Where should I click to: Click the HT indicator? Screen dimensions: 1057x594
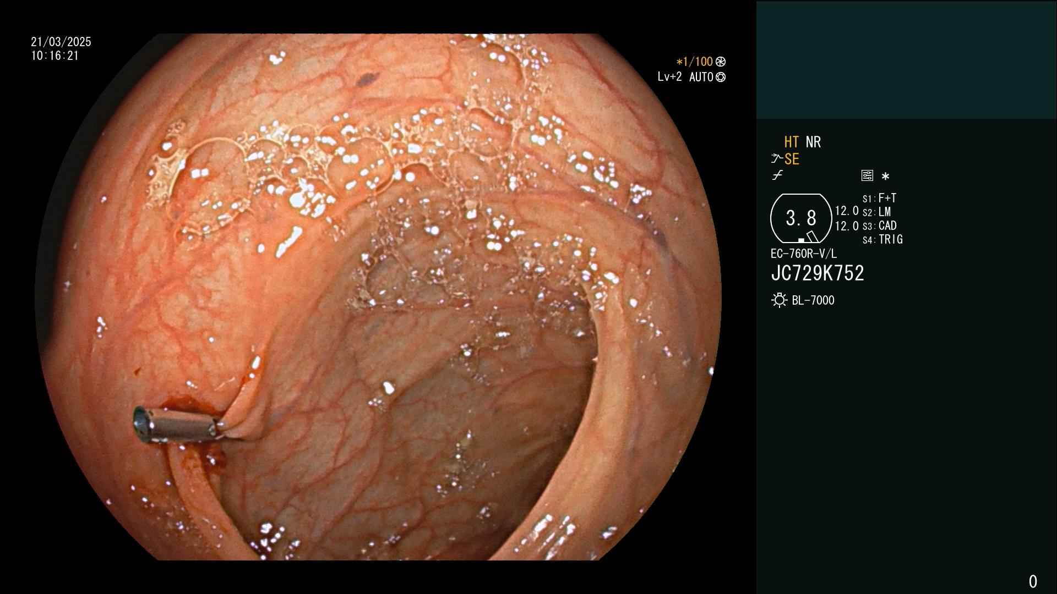(791, 142)
